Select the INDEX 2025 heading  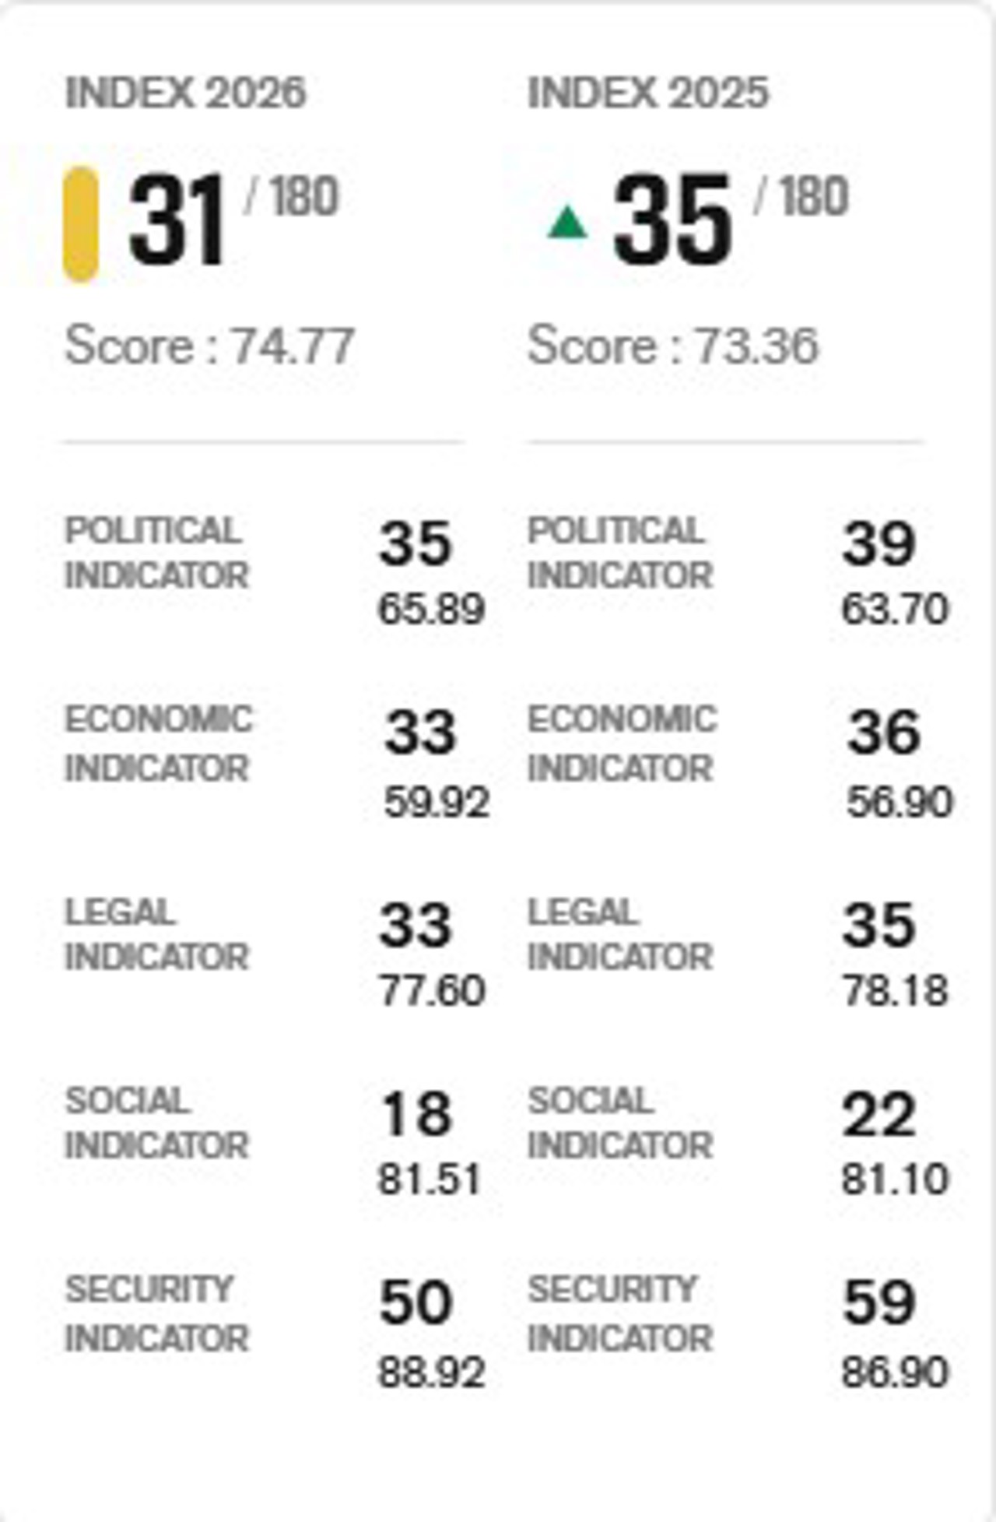(x=648, y=93)
